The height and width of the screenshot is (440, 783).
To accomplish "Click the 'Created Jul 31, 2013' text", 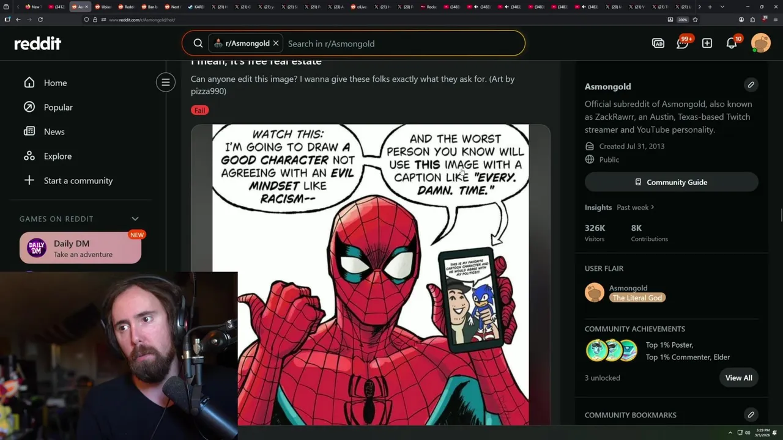I will [x=632, y=146].
